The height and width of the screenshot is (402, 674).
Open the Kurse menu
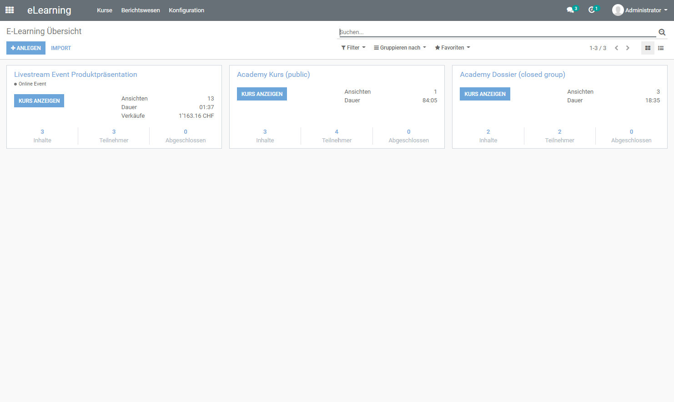[104, 10]
